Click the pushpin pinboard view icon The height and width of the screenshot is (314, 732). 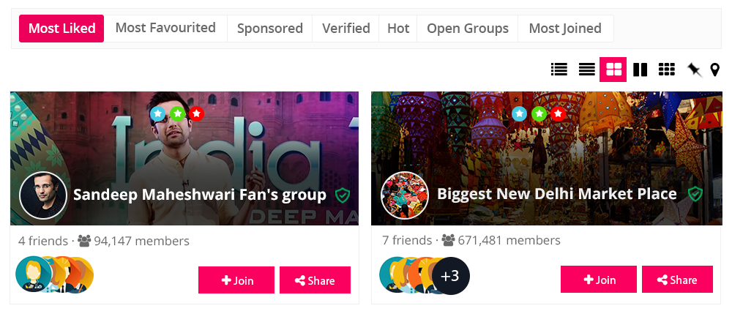coord(694,70)
